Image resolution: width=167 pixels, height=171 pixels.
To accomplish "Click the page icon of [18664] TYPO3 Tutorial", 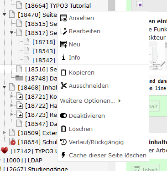I will (x=19, y=5).
